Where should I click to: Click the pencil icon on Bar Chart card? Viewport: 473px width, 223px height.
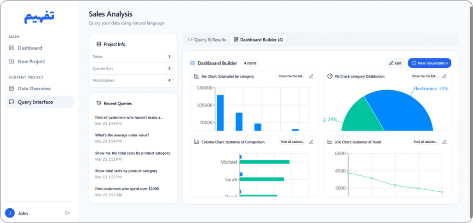[311, 76]
